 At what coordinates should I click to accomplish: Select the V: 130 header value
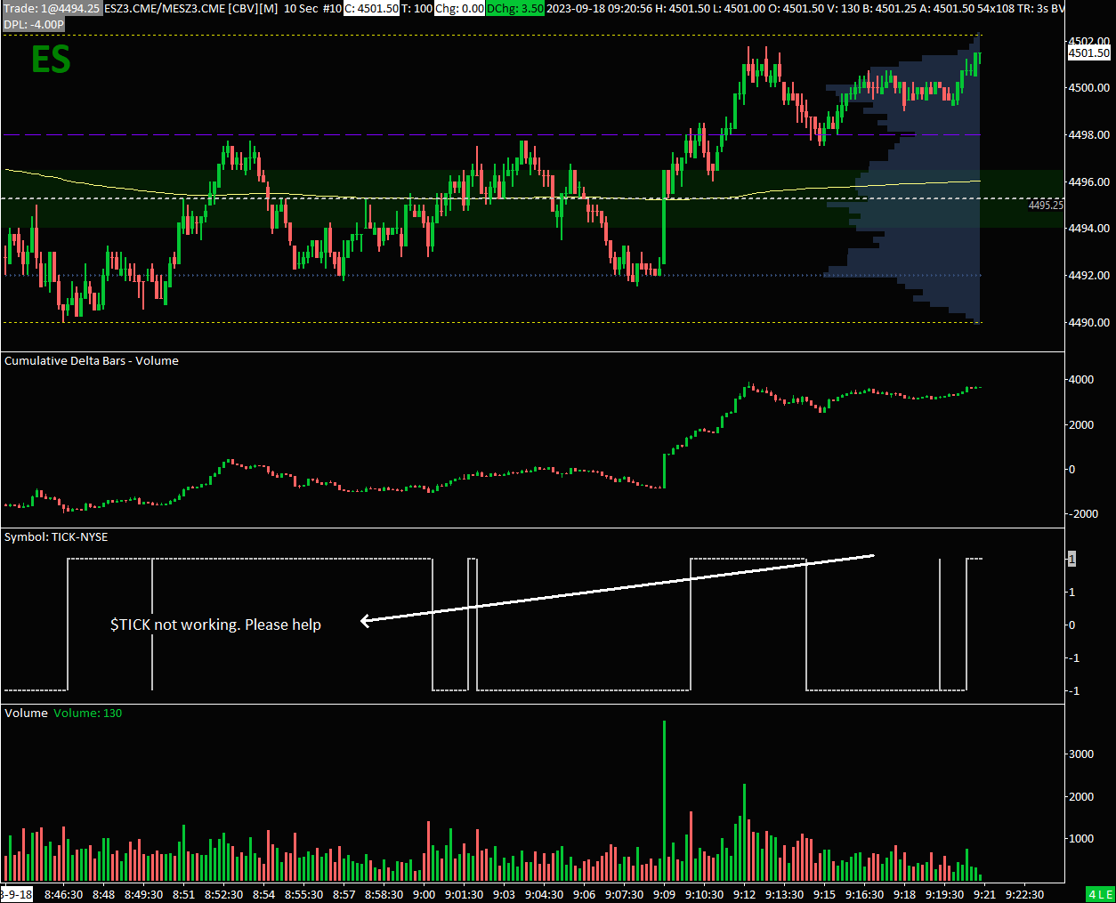(x=844, y=8)
